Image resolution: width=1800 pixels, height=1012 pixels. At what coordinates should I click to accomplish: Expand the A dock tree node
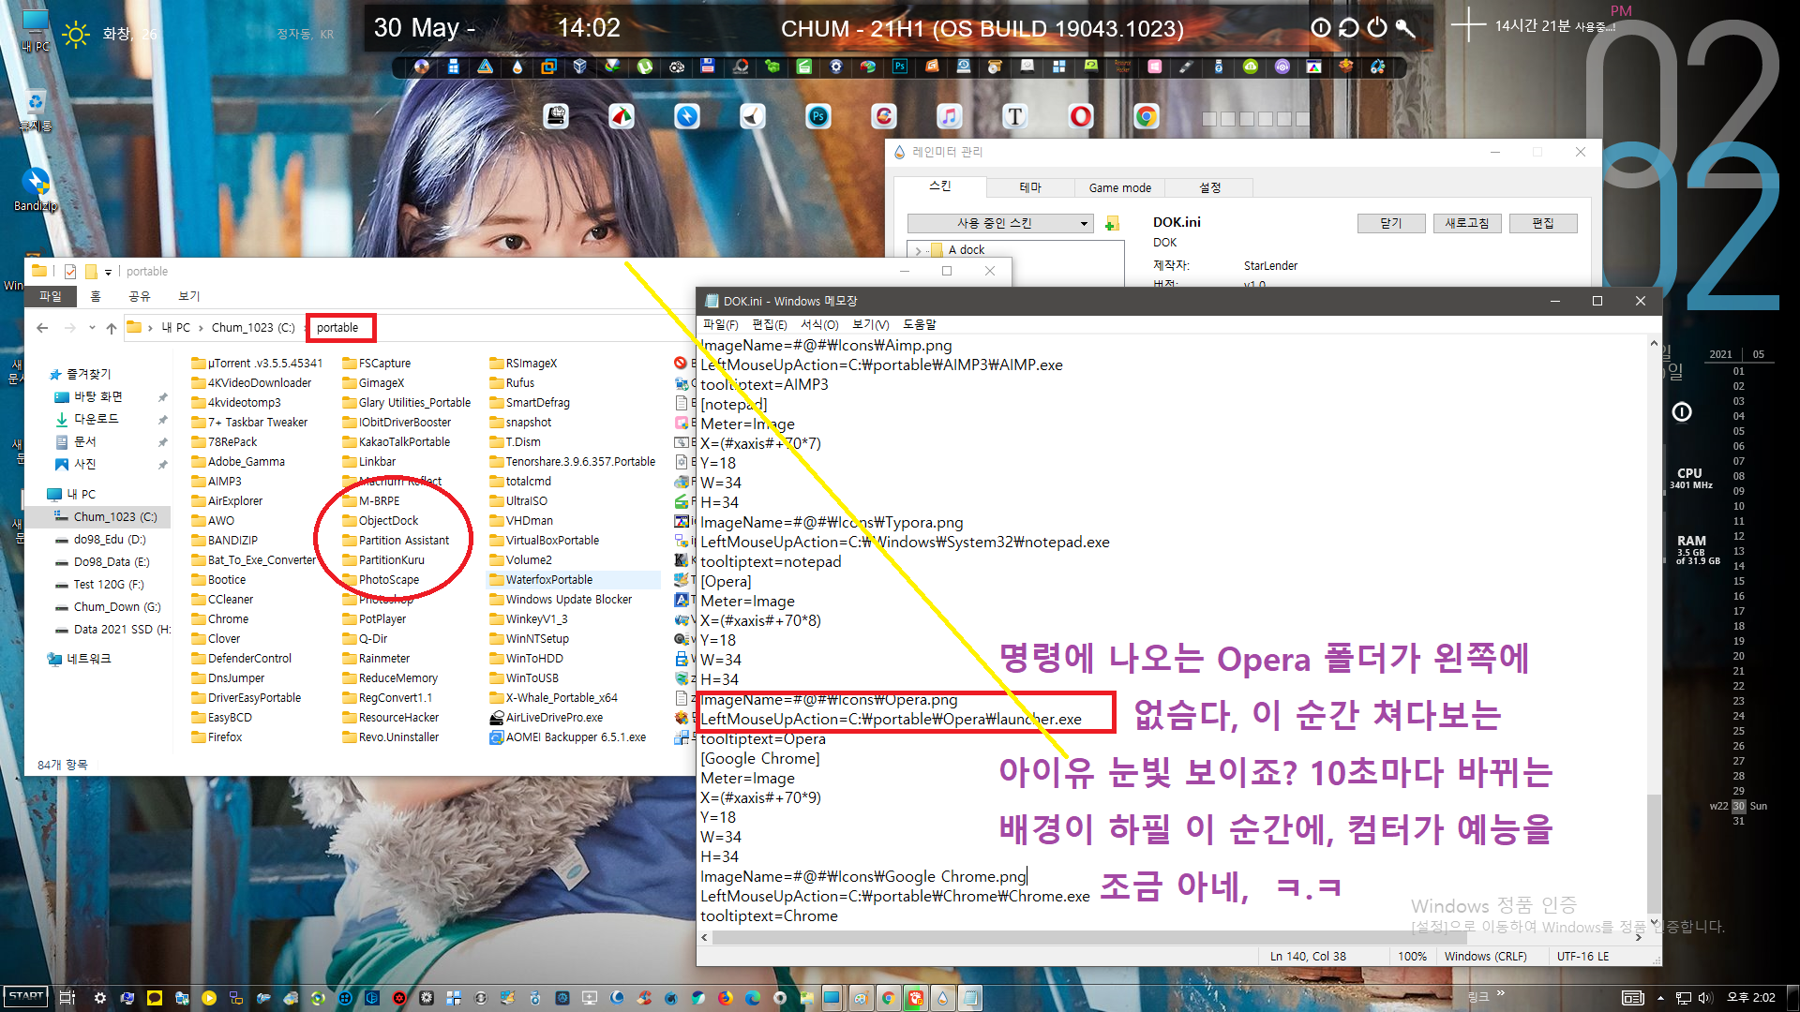tap(918, 250)
